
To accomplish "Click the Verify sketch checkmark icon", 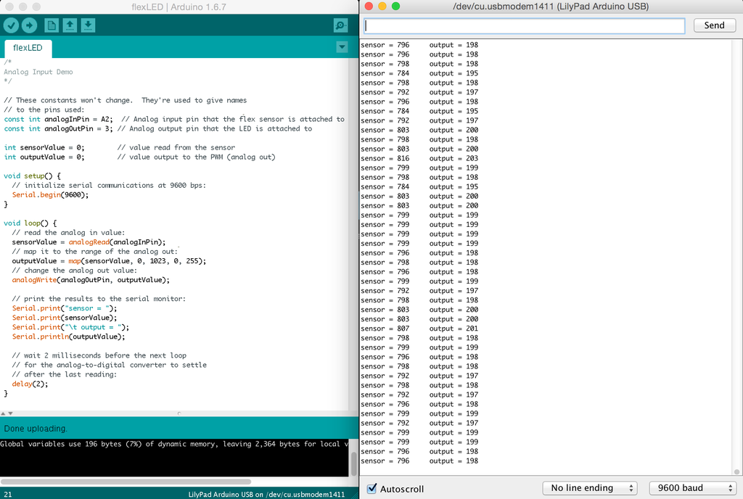I will [x=11, y=25].
